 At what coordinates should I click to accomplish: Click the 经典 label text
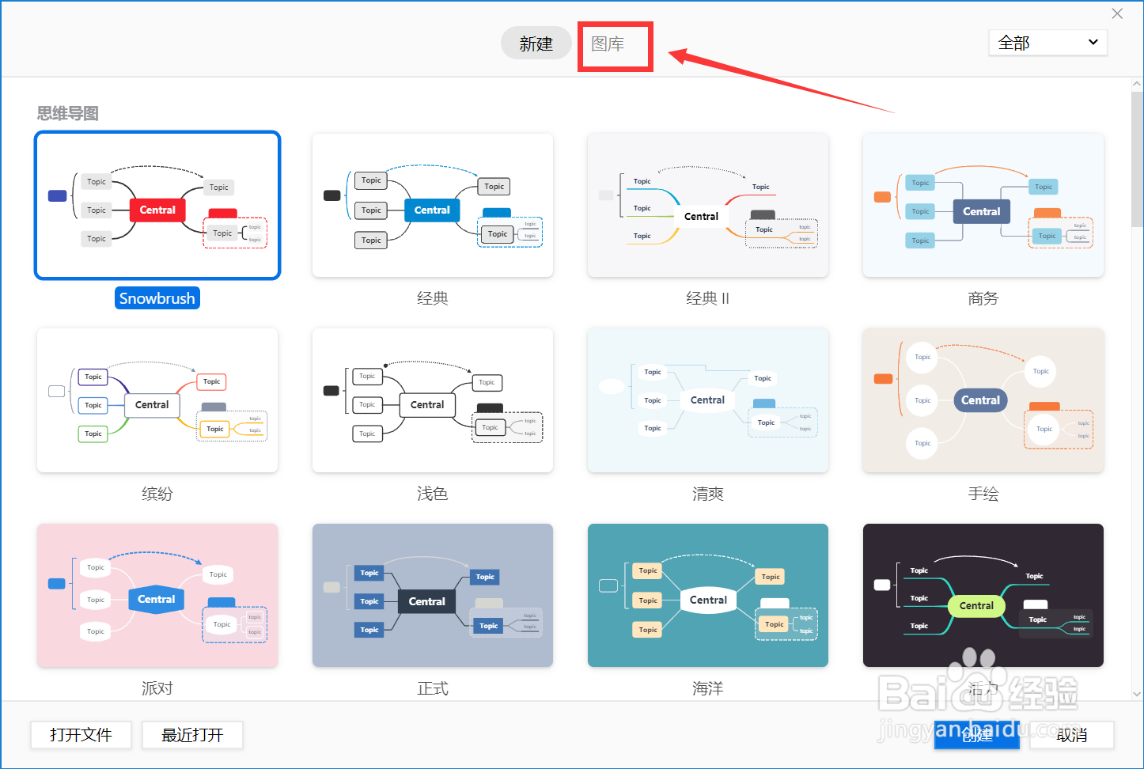[x=433, y=298]
